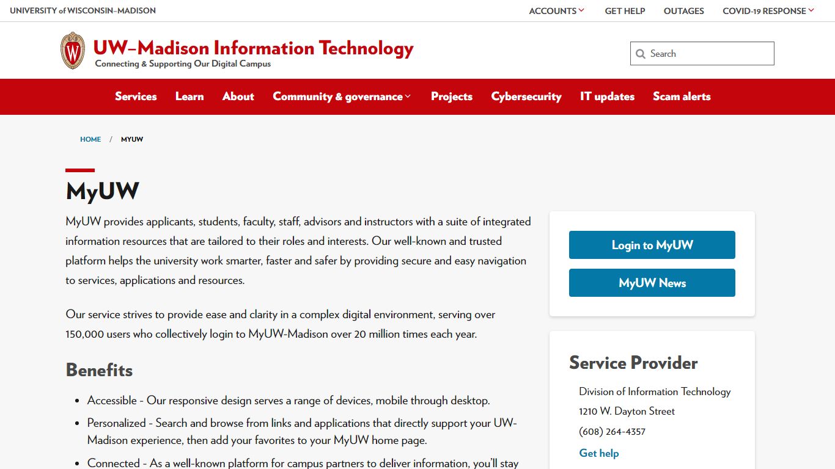
Task: Return to HOME via the breadcrumb
Action: tap(90, 139)
